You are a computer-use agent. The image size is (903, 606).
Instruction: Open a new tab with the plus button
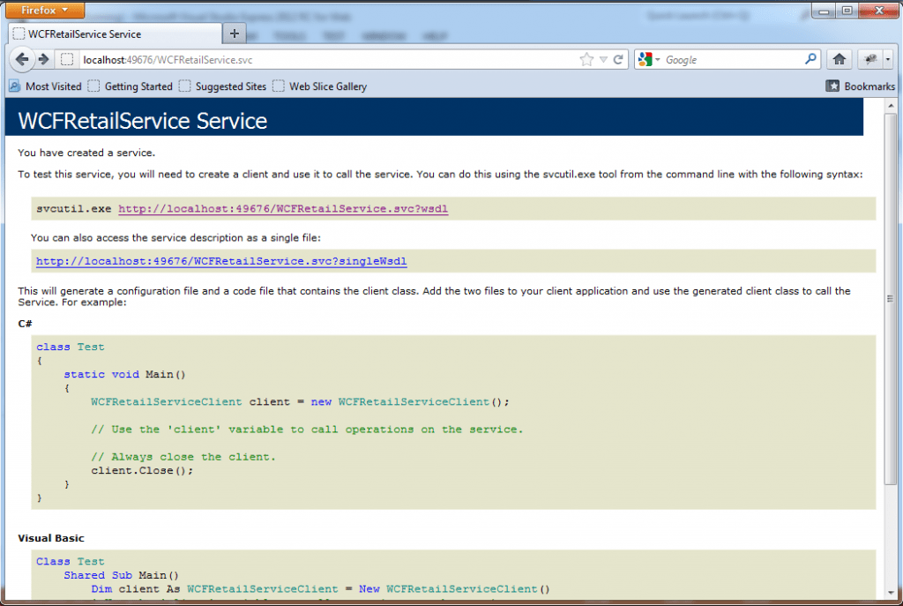tap(235, 33)
